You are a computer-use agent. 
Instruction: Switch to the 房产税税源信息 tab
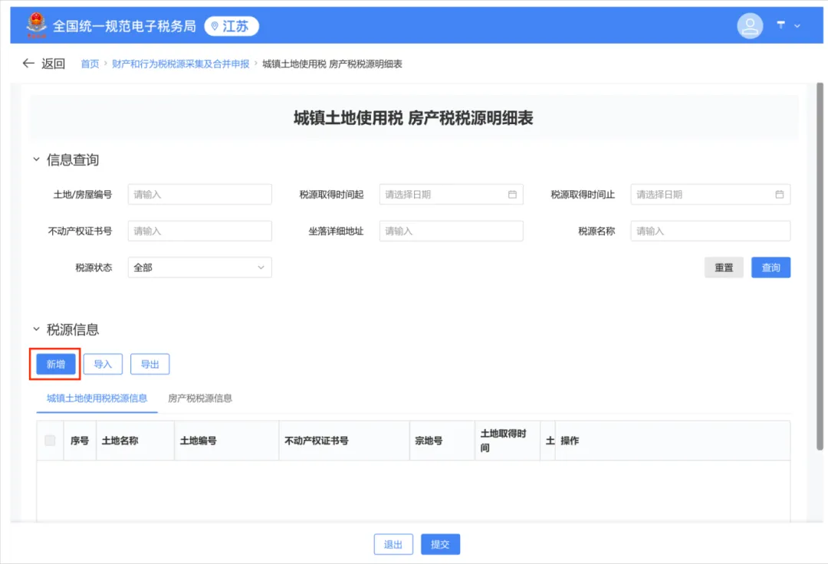[199, 398]
